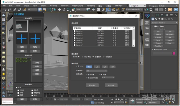
Task: Open the Rendering menu
Action: (91, 6)
